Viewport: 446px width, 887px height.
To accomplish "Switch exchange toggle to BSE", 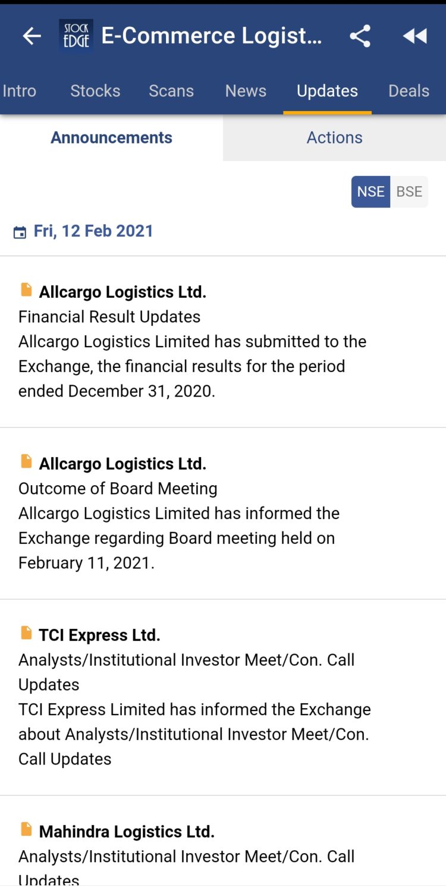I will click(409, 191).
